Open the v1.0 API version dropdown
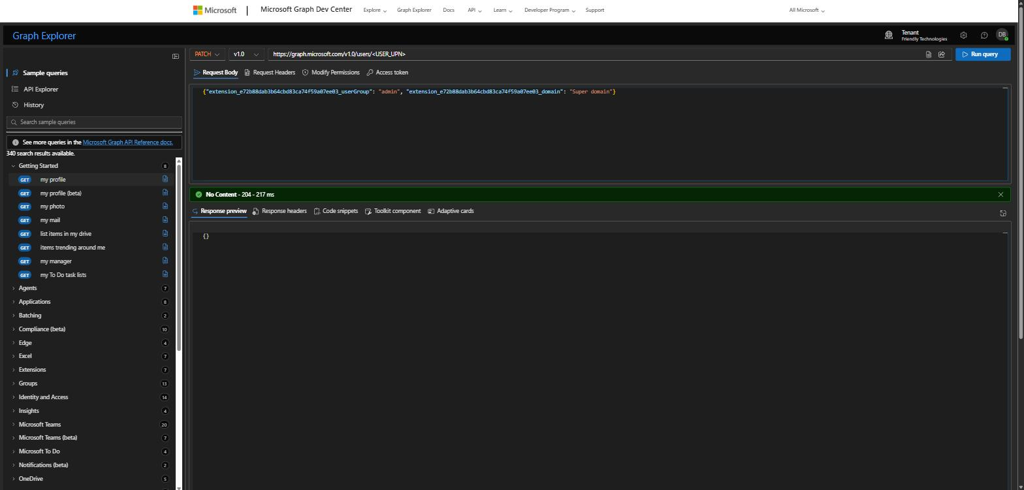The height and width of the screenshot is (490, 1024). click(x=247, y=54)
